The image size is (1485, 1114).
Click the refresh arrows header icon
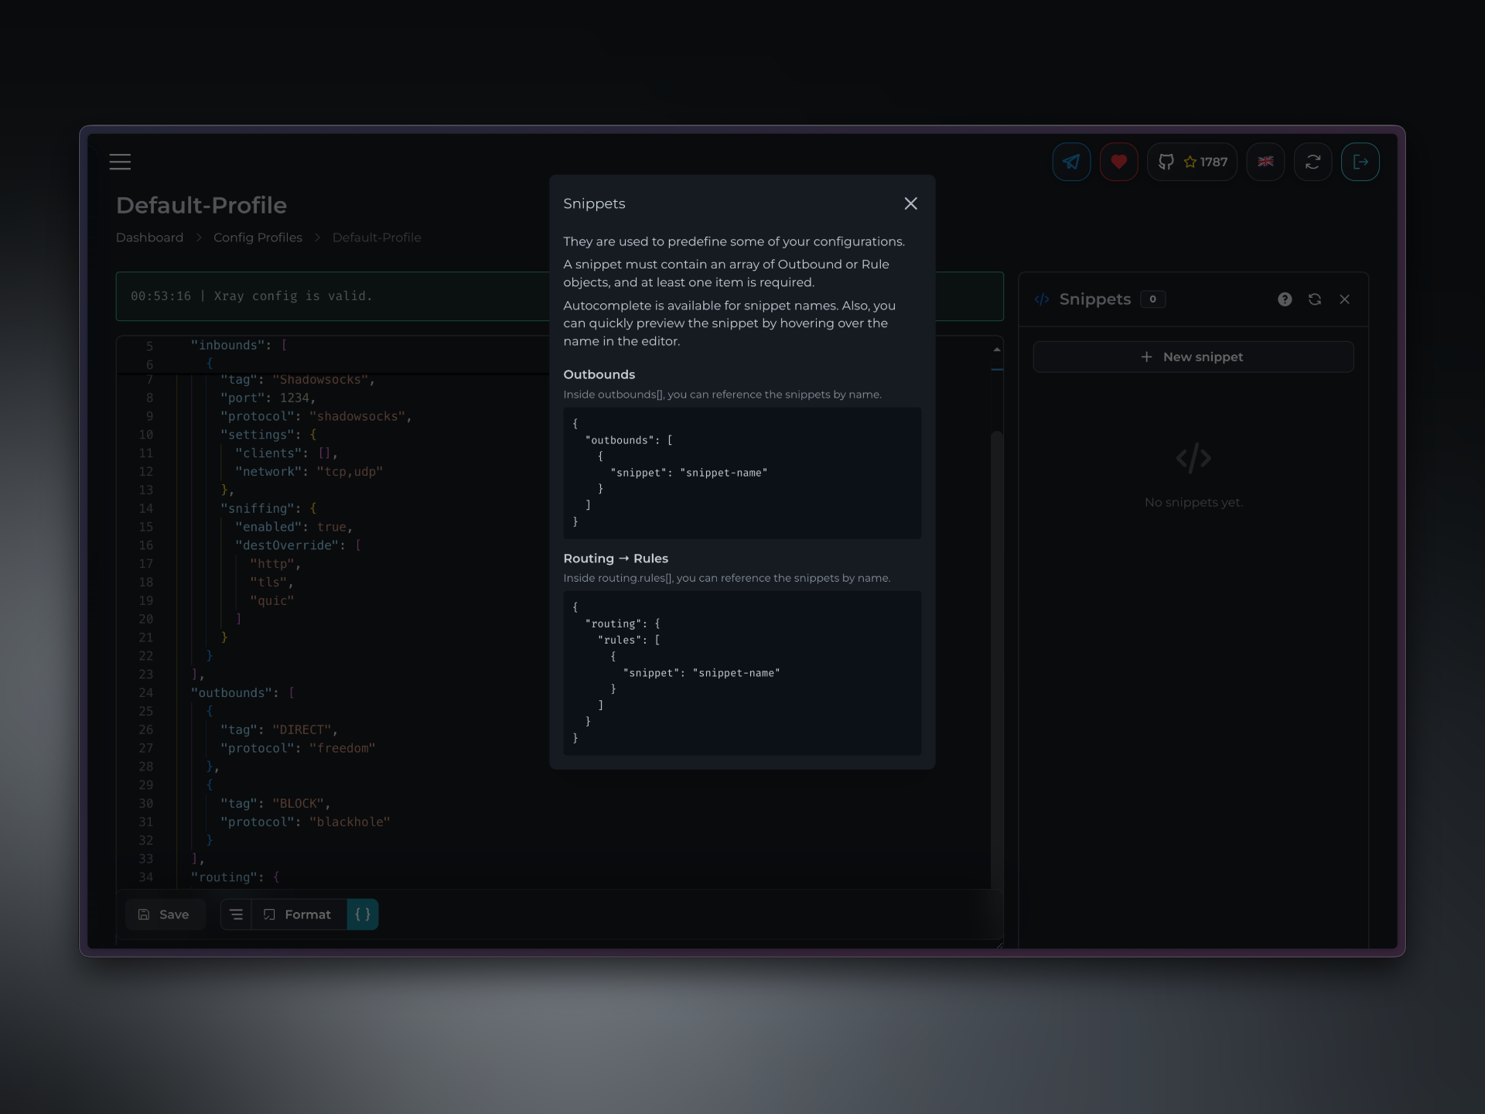click(x=1313, y=162)
